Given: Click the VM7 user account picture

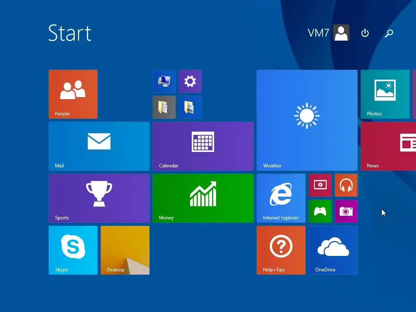Looking at the screenshot, I should (x=341, y=33).
